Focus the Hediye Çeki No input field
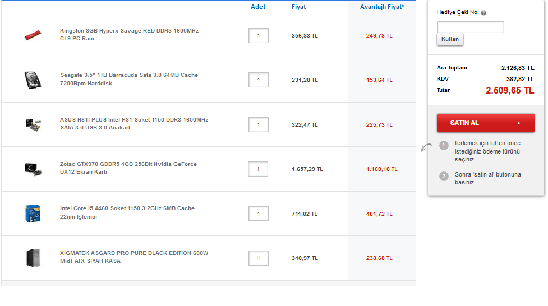This screenshot has width=548, height=306. point(470,27)
